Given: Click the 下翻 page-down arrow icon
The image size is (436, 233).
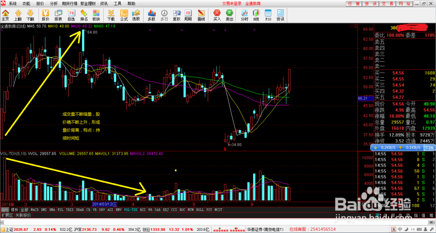Looking at the screenshot, I should point(31,15).
